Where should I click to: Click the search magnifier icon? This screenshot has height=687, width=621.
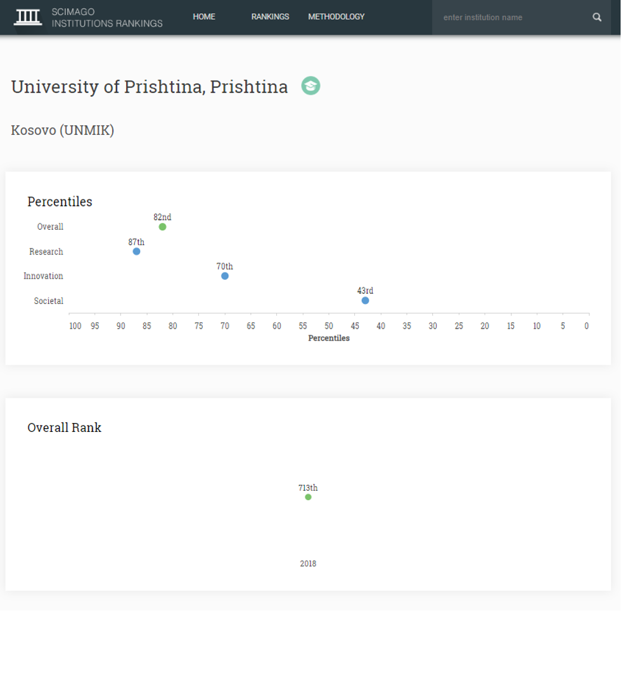[x=597, y=17]
